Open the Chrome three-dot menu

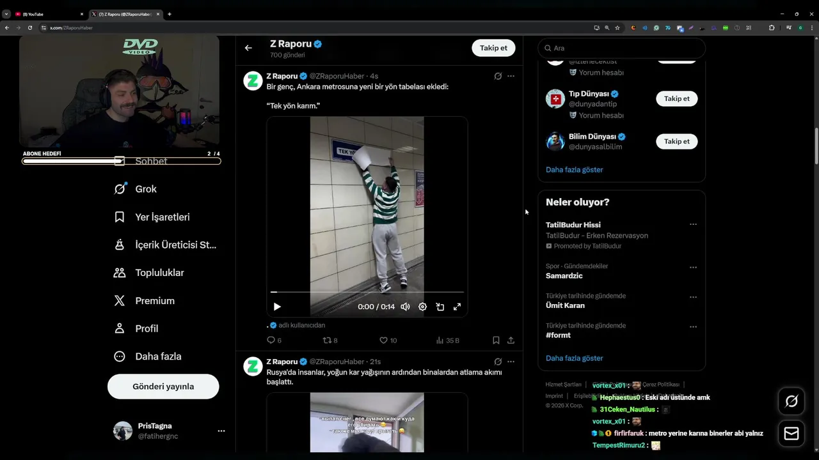point(812,27)
